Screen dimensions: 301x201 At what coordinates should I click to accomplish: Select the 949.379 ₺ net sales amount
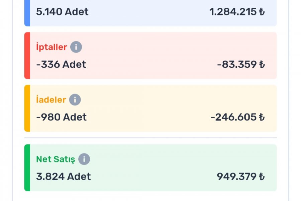pos(241,177)
